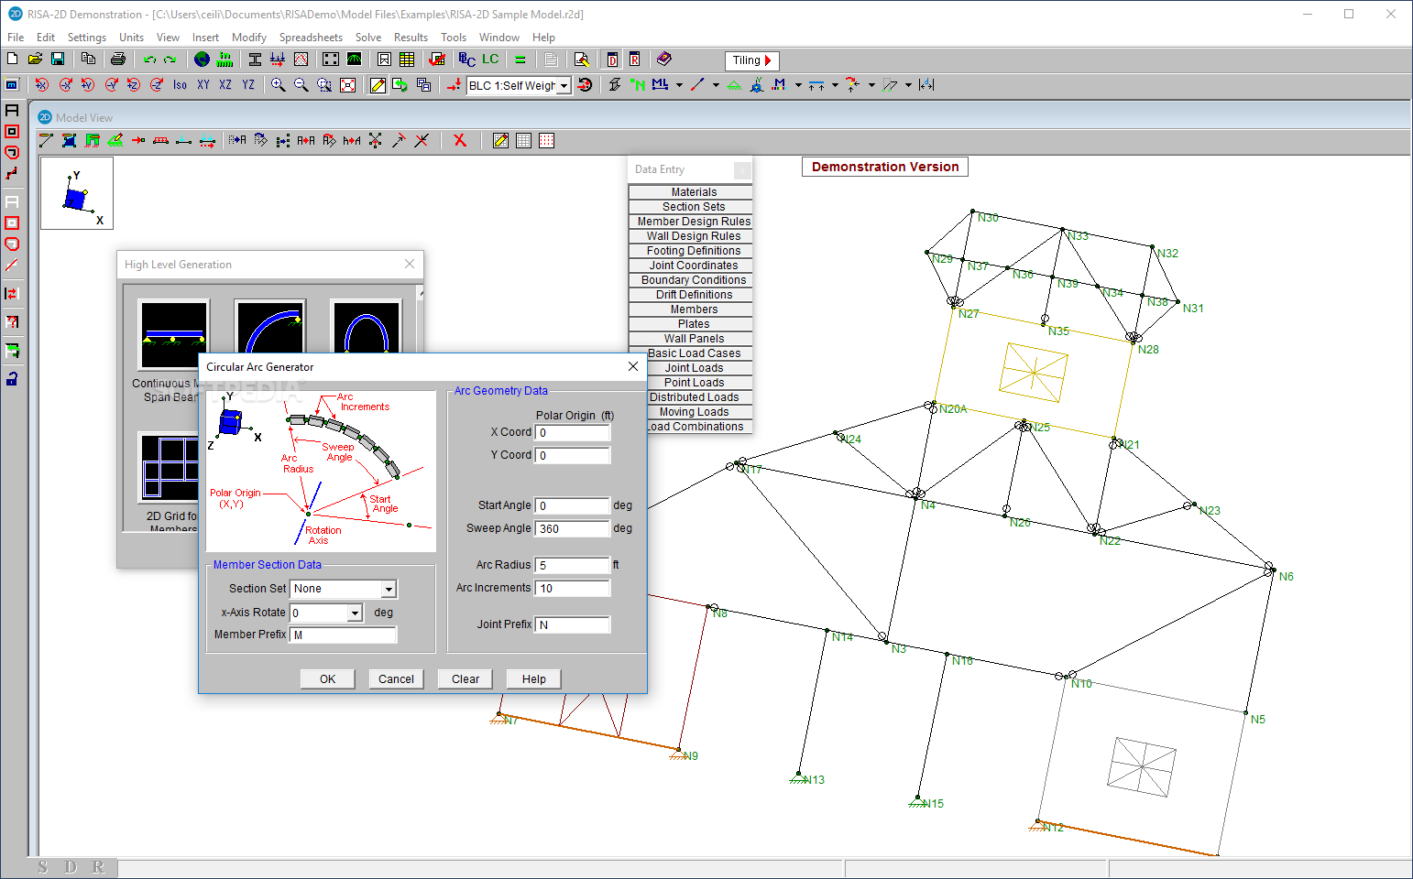Open the x-Axis Rotate dropdown
The height and width of the screenshot is (879, 1413).
355,613
